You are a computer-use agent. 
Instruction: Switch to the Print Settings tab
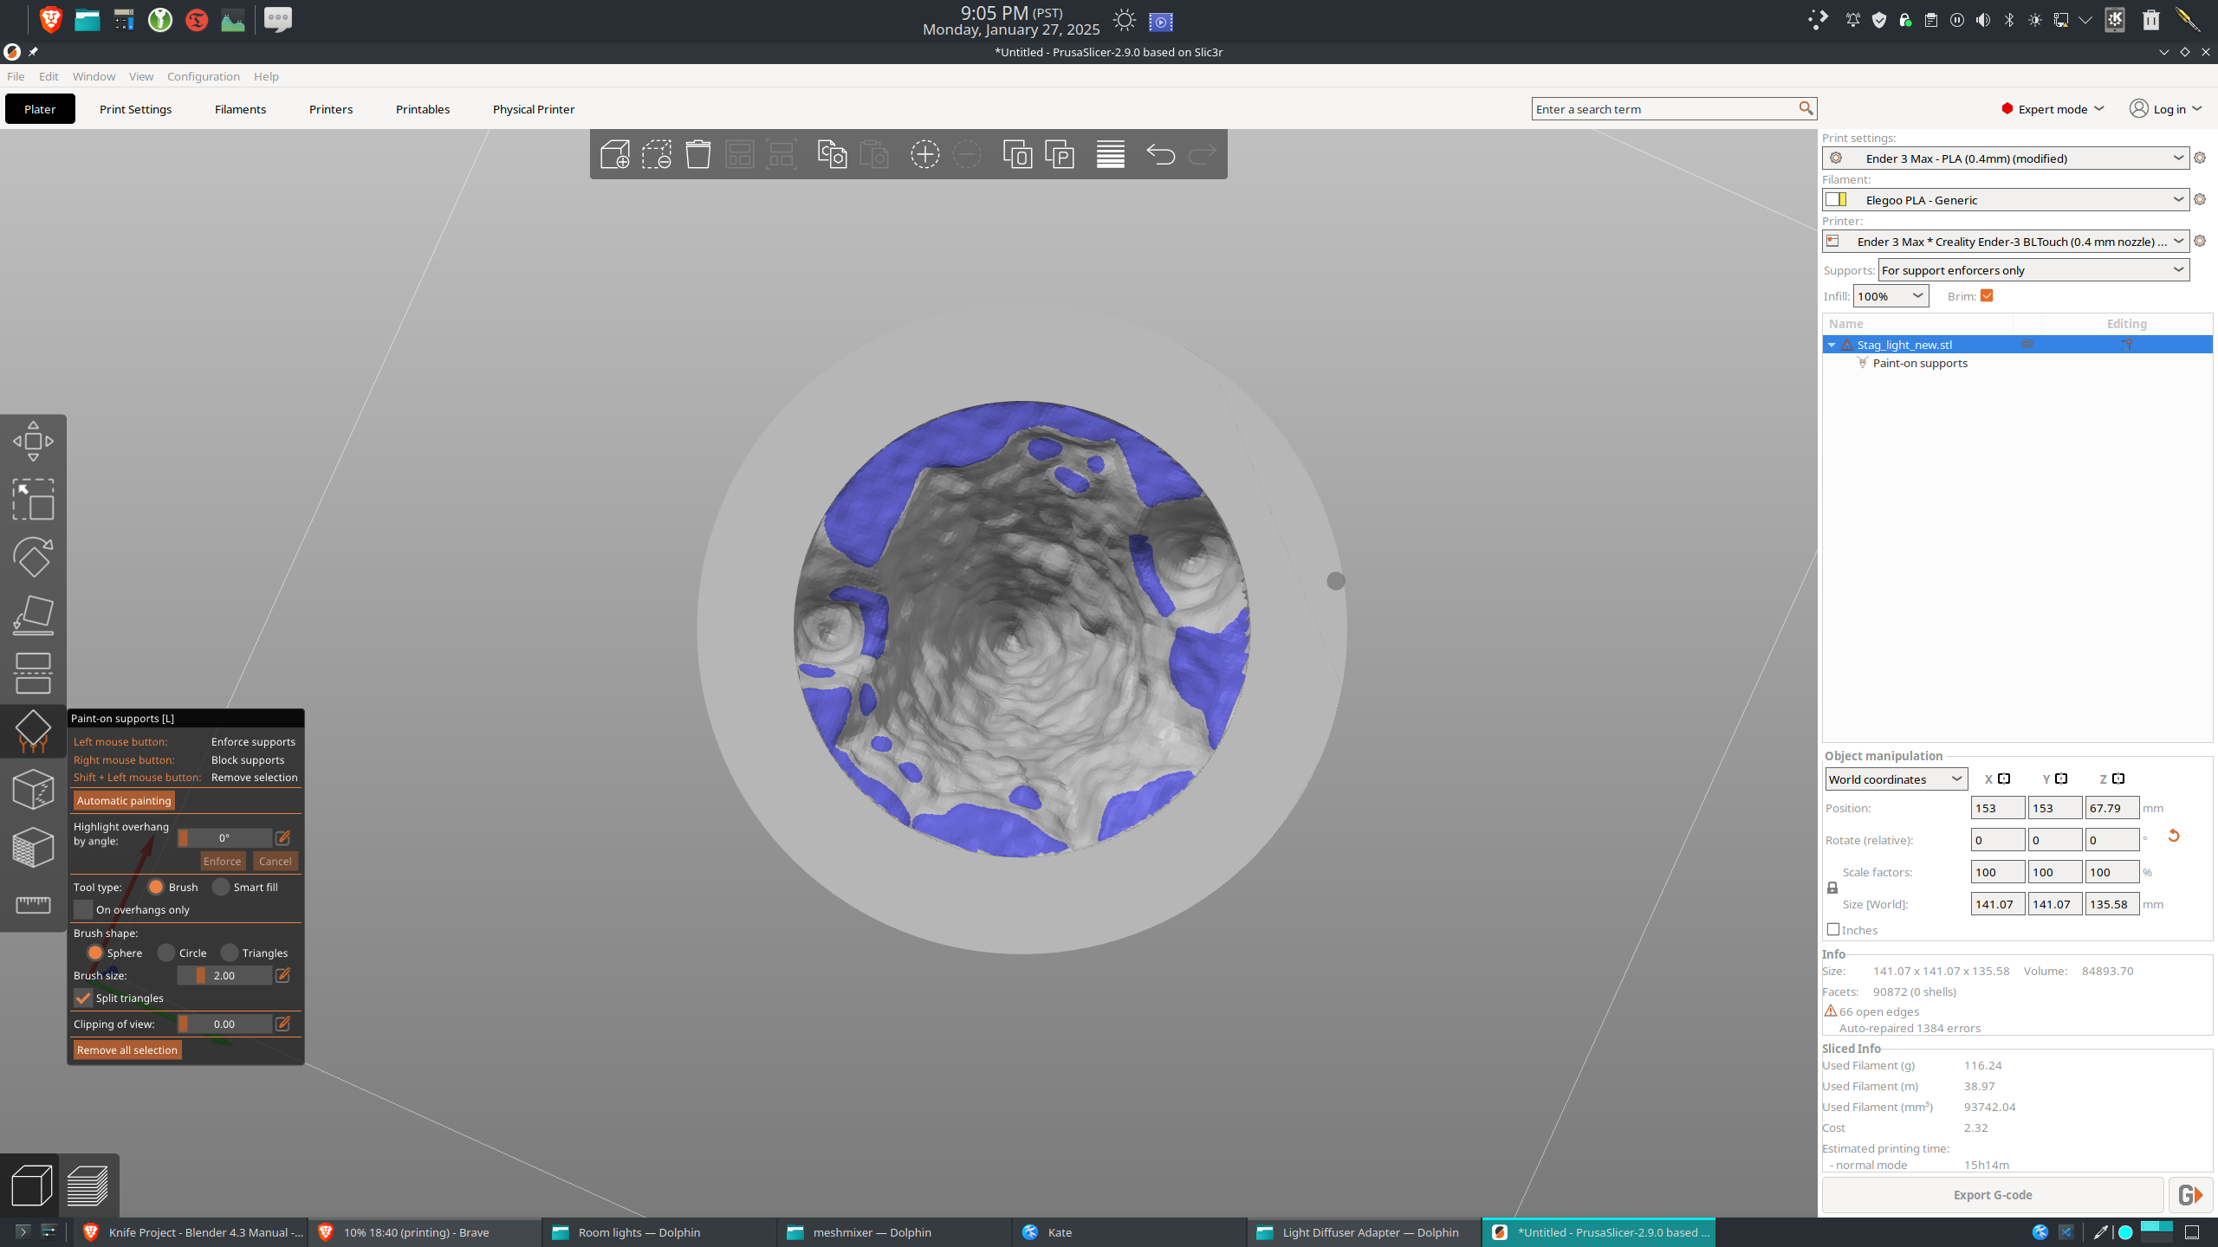[x=136, y=109]
